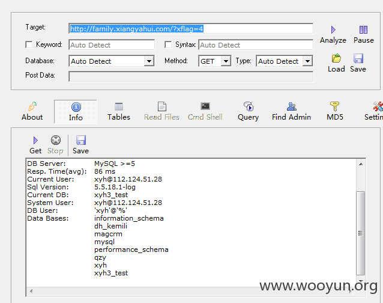Select the performance_schema database entry
The width and height of the screenshot is (383, 303).
coord(131,249)
